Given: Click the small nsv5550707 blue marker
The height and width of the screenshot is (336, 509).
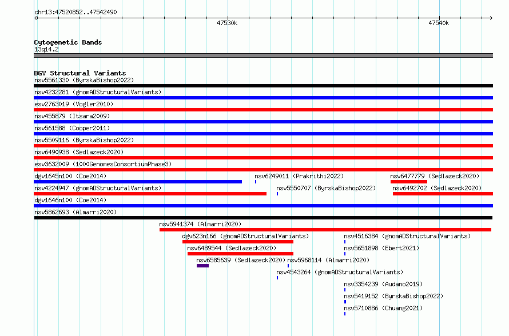Looking at the screenshot, I should coord(277,194).
